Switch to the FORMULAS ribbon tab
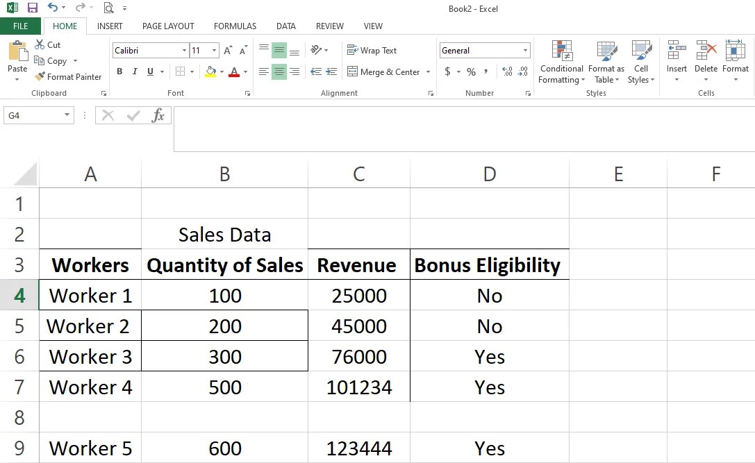The width and height of the screenshot is (755, 463). tap(235, 26)
